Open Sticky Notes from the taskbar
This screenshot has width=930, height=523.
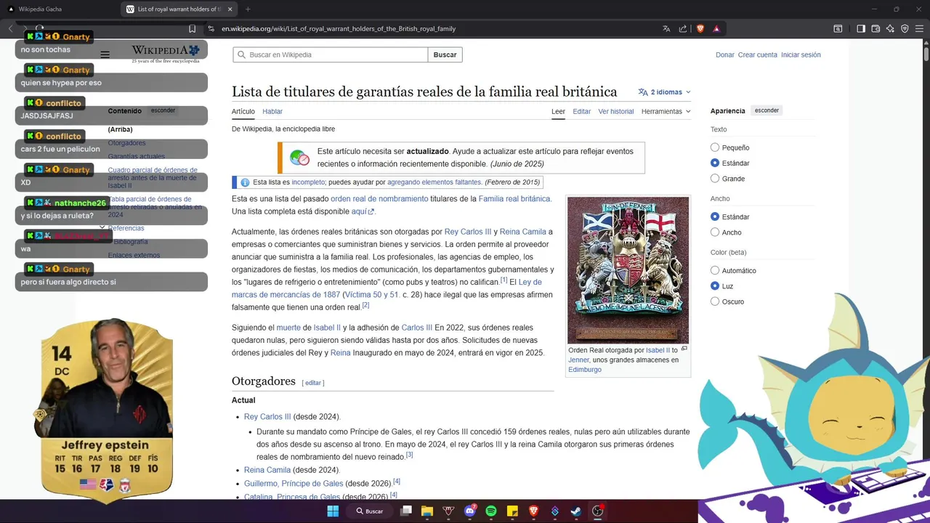point(512,511)
